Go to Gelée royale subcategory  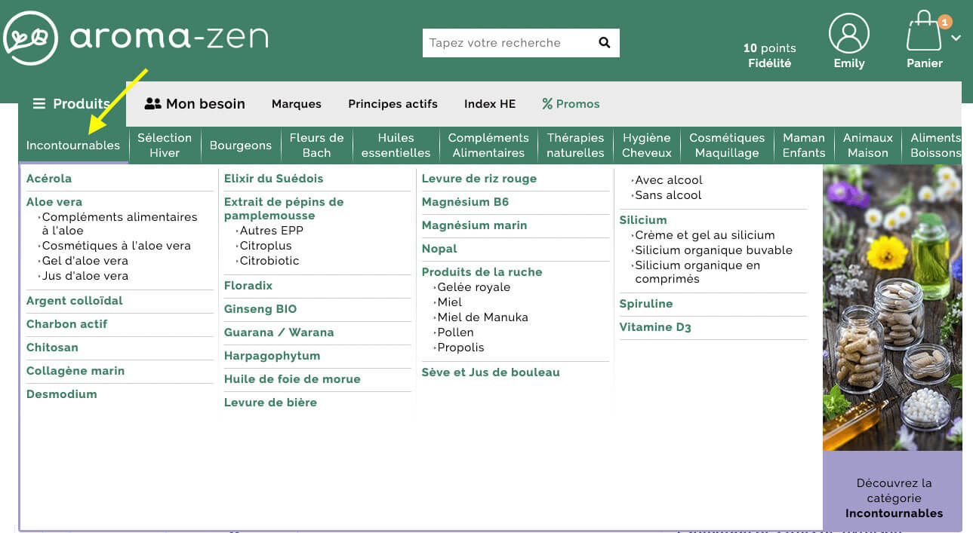(x=473, y=287)
